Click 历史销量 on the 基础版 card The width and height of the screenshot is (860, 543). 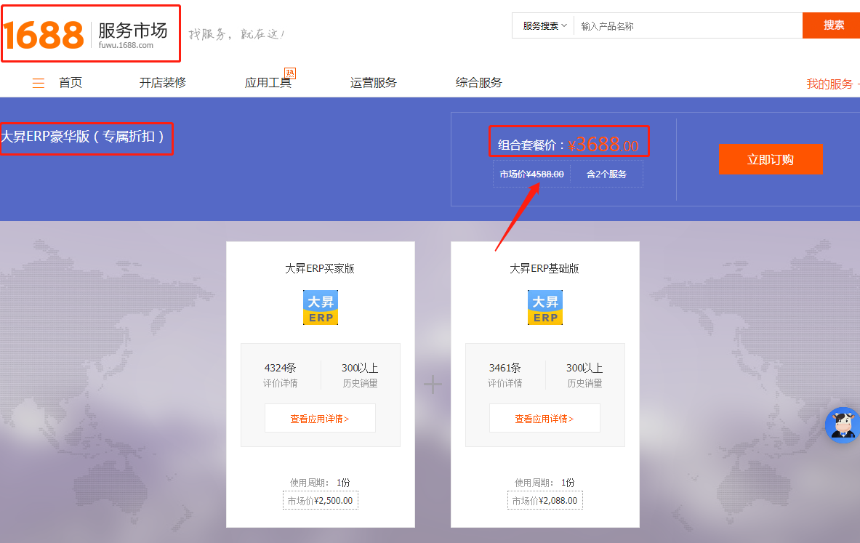(x=584, y=383)
